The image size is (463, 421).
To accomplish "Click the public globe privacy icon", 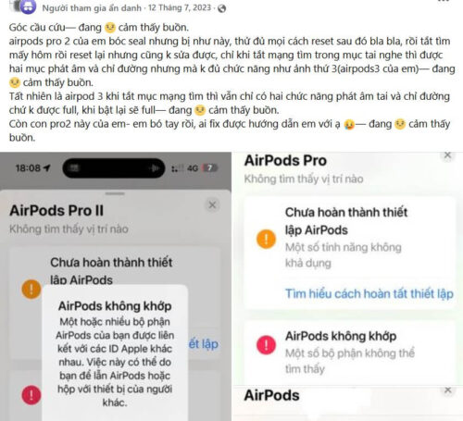I will click(x=221, y=8).
